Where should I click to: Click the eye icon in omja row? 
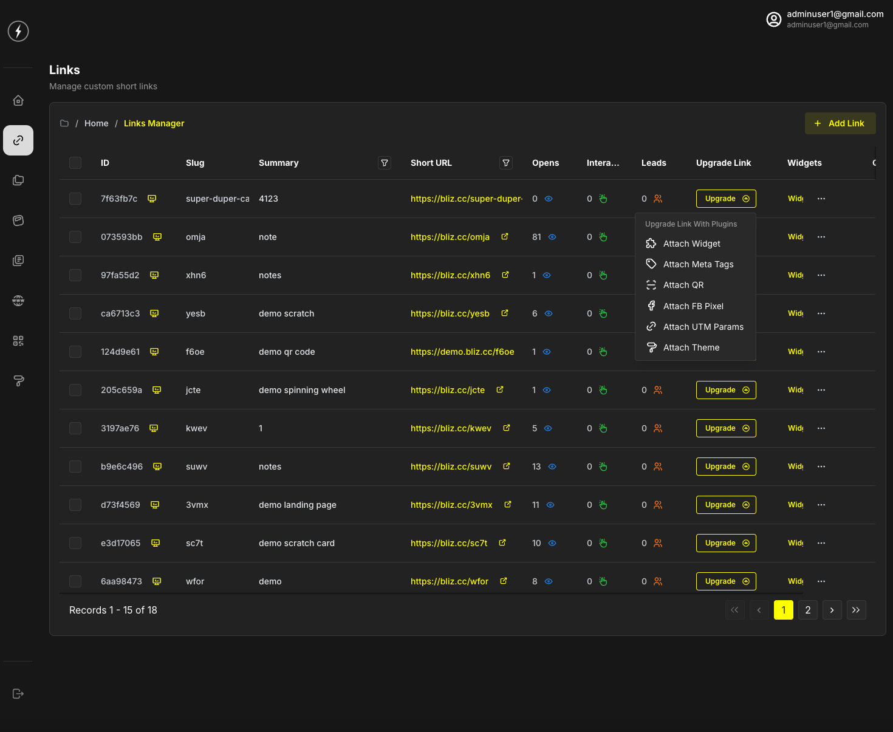(x=552, y=237)
